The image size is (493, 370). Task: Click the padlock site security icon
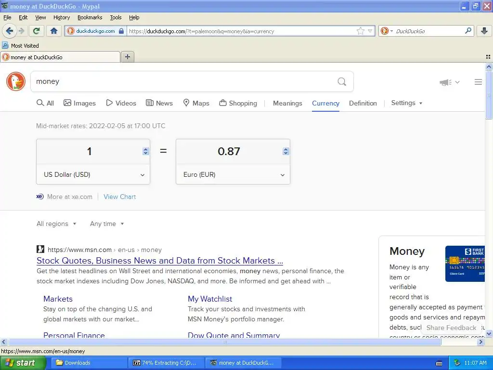tap(121, 31)
